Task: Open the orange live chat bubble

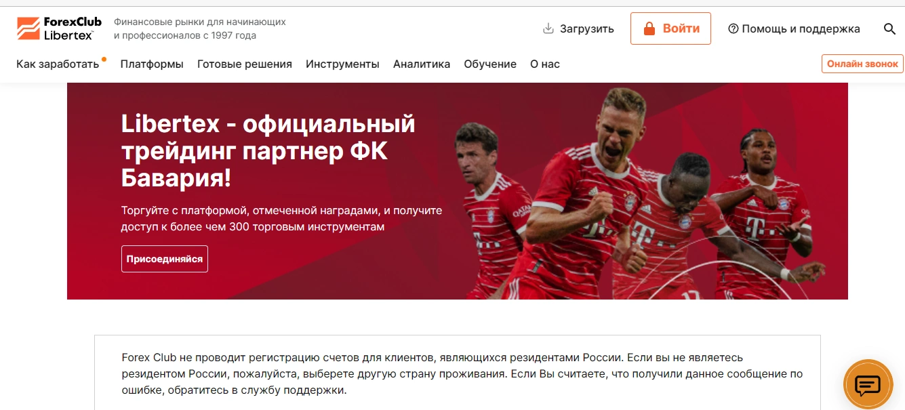Action: point(868,385)
